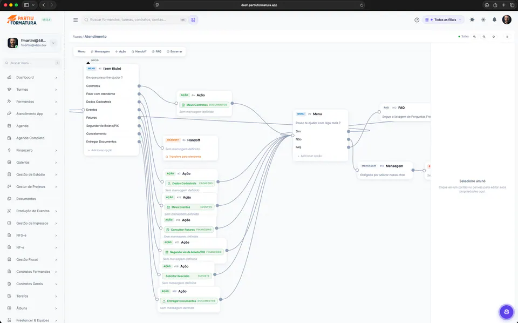
Task: Select the Handoff node card
Action: [x=190, y=148]
